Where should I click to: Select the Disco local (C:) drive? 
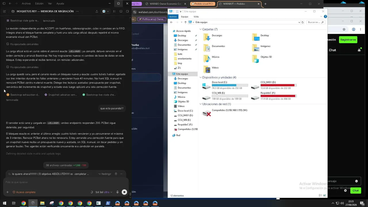pyautogui.click(x=225, y=85)
